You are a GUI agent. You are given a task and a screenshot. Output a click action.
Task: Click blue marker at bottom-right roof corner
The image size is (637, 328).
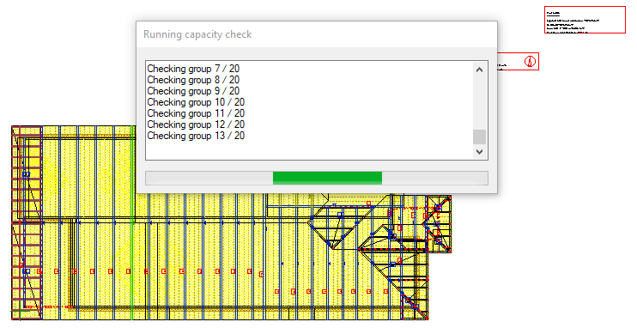[415, 306]
